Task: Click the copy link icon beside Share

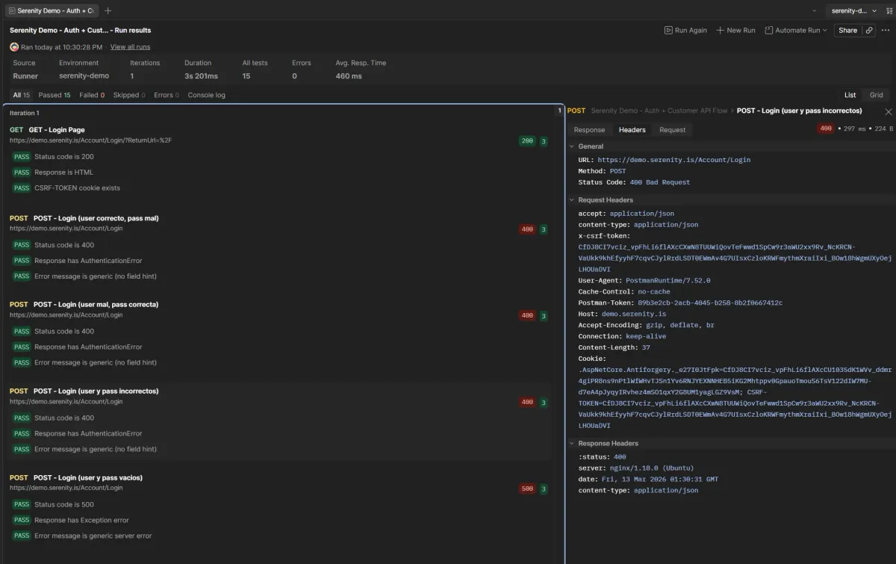Action: [x=869, y=30]
